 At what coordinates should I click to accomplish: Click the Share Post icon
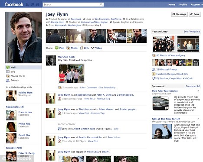point(57,48)
